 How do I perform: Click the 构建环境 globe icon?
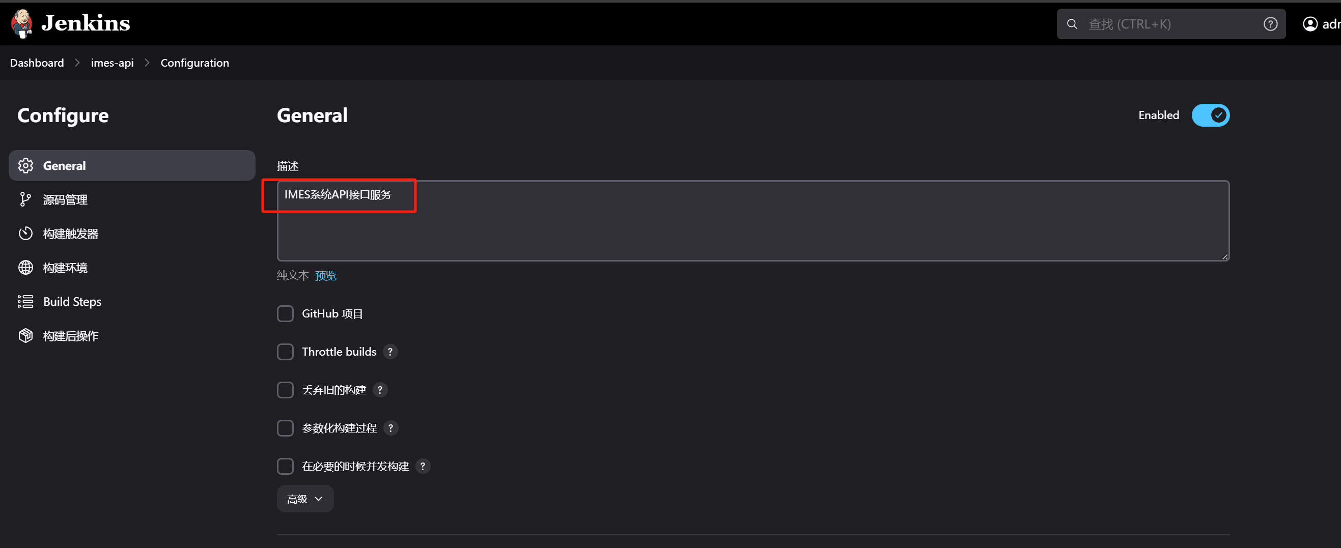(x=25, y=268)
